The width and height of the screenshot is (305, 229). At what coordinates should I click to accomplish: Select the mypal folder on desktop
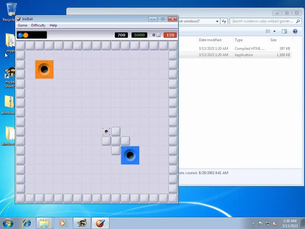[10, 43]
